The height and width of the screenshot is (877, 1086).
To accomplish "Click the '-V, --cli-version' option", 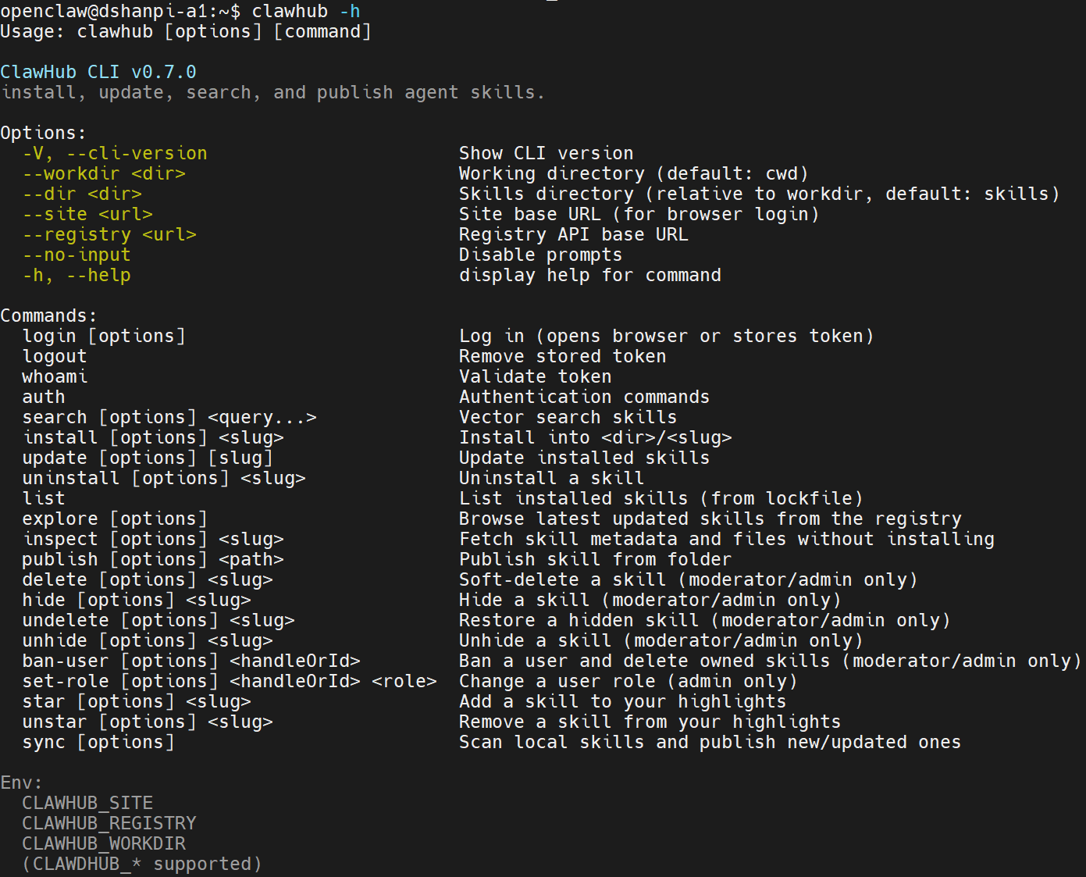I will pos(115,154).
